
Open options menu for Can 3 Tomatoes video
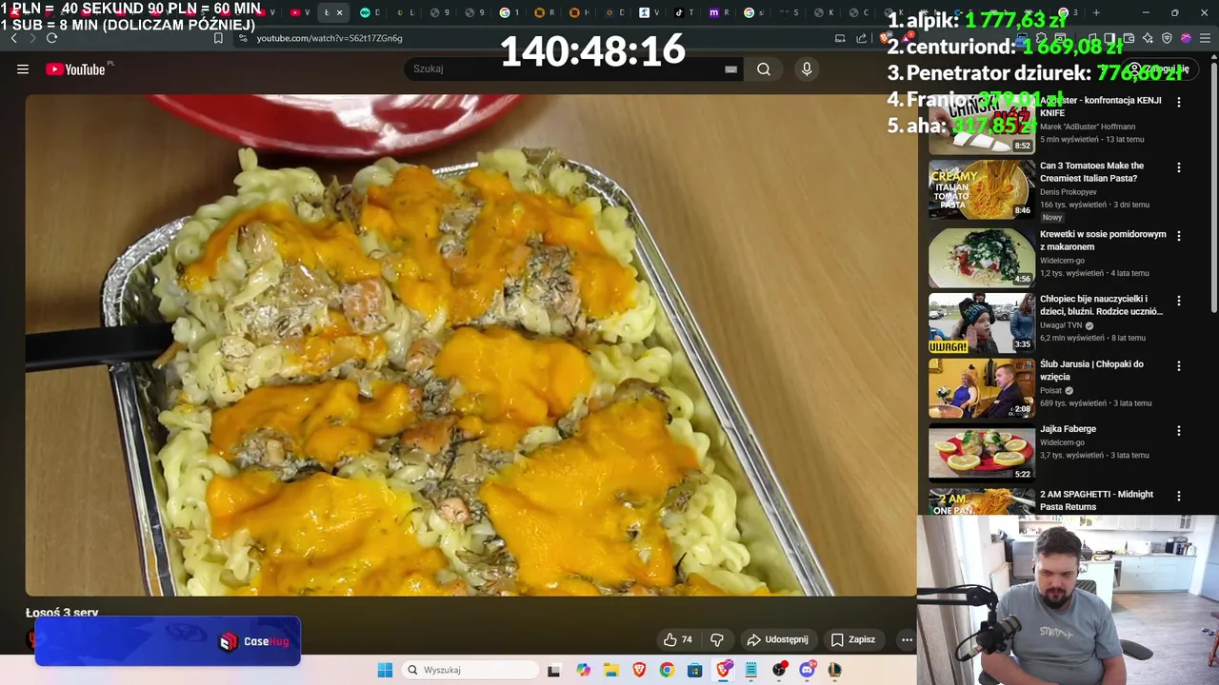pyautogui.click(x=1179, y=167)
